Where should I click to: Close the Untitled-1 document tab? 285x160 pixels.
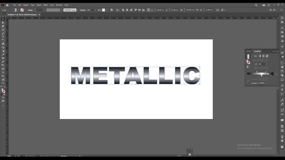pos(39,15)
